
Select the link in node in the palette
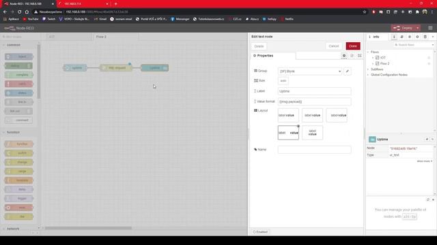19,102
